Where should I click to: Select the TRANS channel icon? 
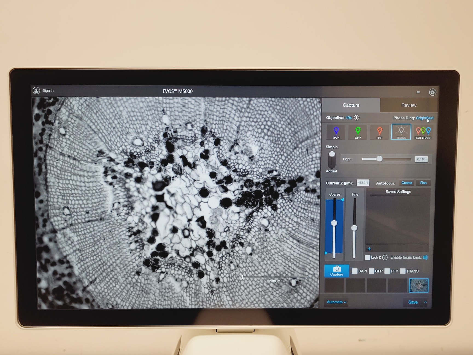click(401, 132)
